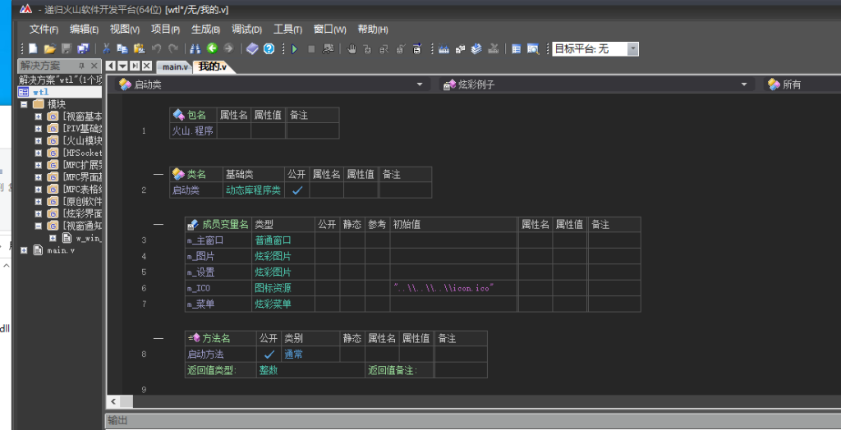Image resolution: width=841 pixels, height=430 pixels.
Task: Toggle 公开 checkmark for 启动方法 row
Action: [269, 354]
